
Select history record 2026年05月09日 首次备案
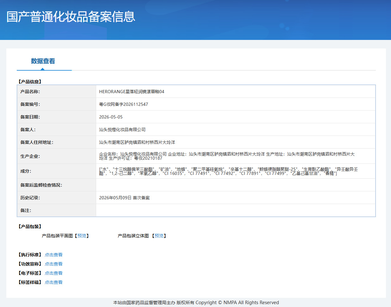(124, 198)
